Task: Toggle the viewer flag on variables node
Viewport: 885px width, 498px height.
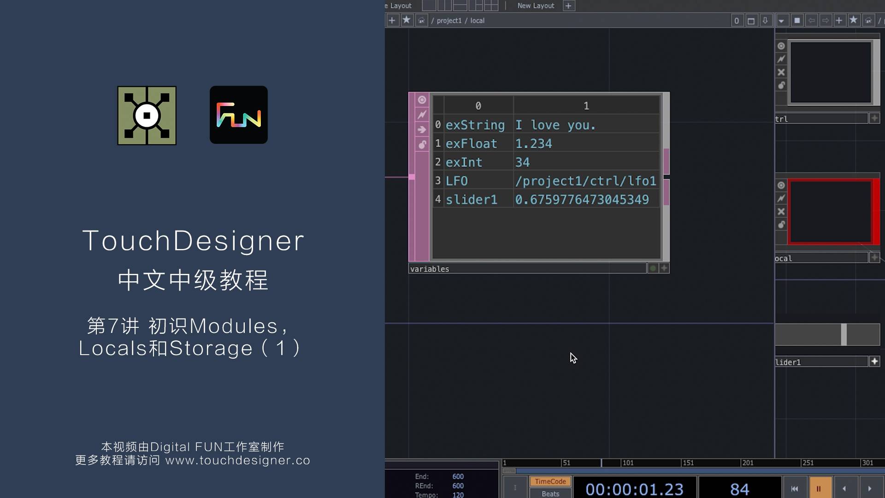Action: coord(422,100)
